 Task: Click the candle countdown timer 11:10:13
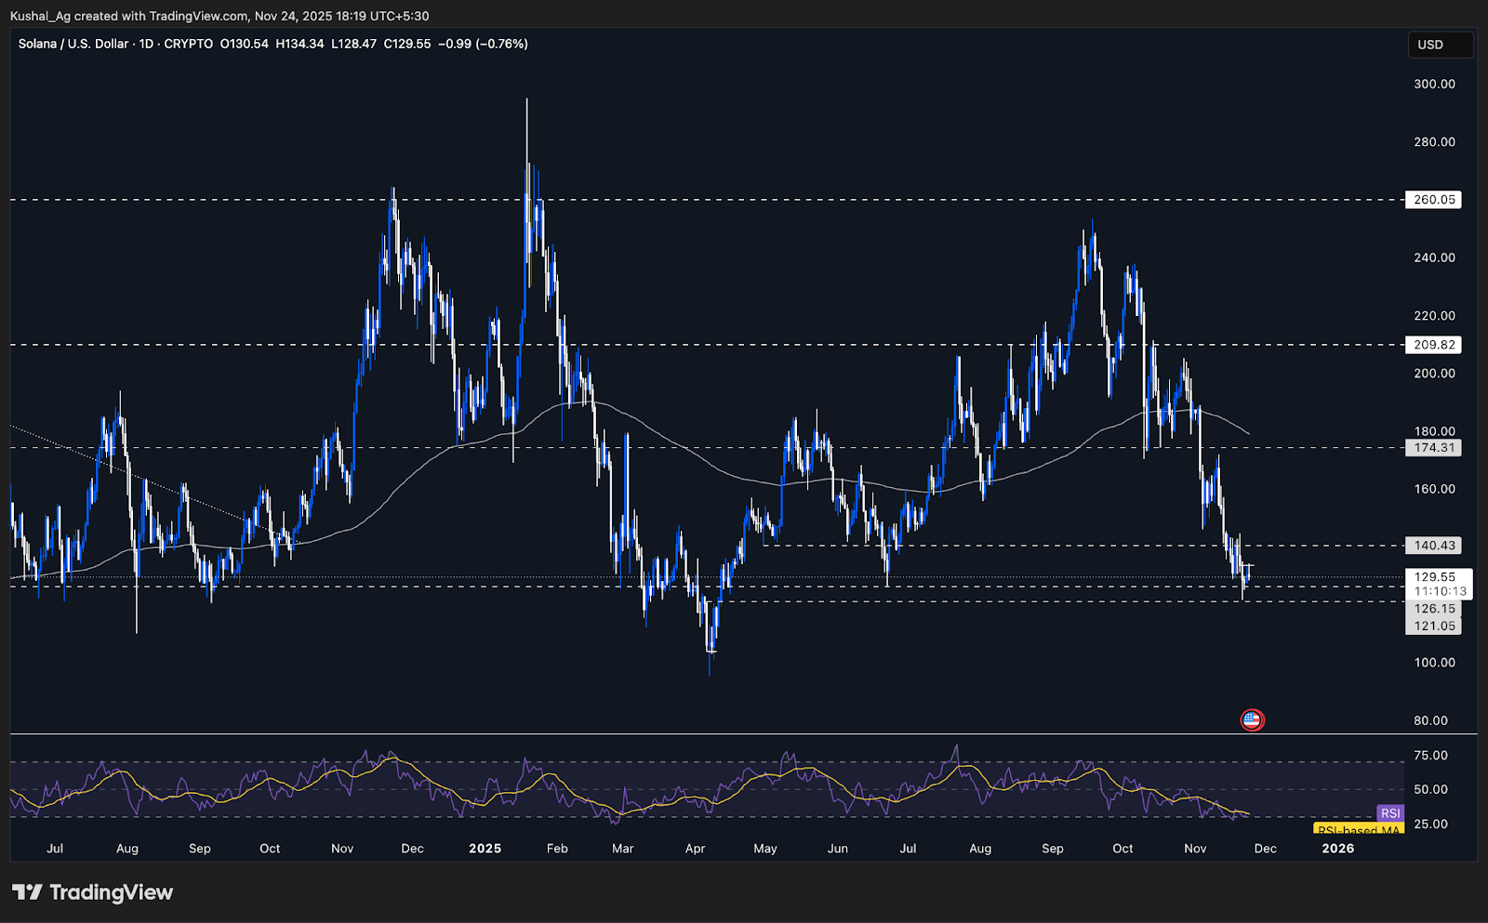pyautogui.click(x=1440, y=591)
